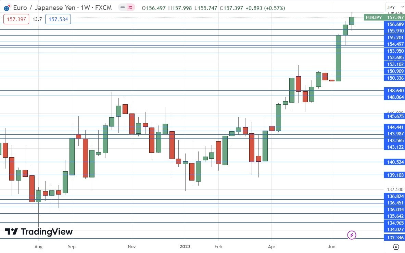This screenshot has width=405, height=253.
Task: Click the TradingView logo
Action: [39, 231]
